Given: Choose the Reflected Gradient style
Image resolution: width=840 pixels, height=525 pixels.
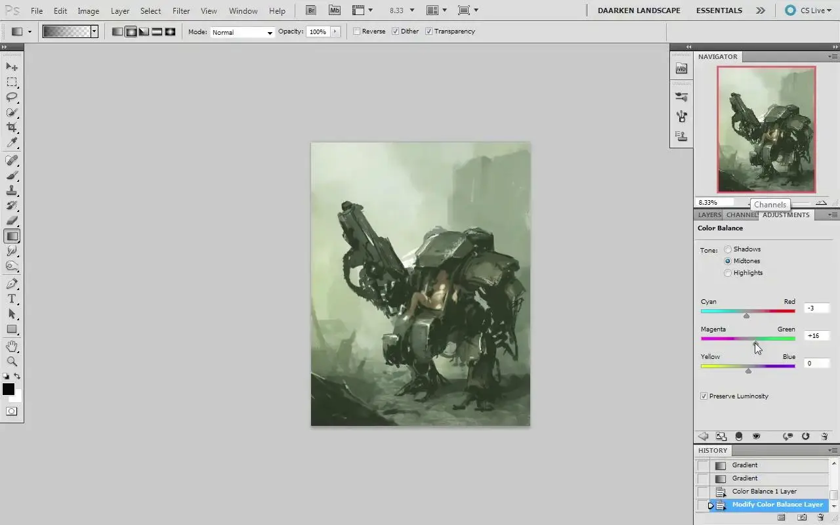Looking at the screenshot, I should 157,31.
